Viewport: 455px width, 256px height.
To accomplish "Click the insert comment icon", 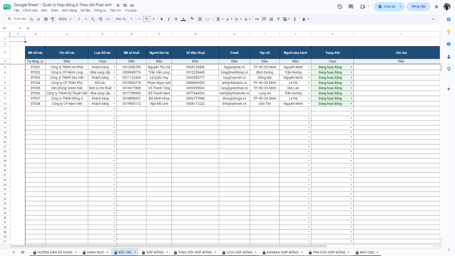I will [x=264, y=19].
